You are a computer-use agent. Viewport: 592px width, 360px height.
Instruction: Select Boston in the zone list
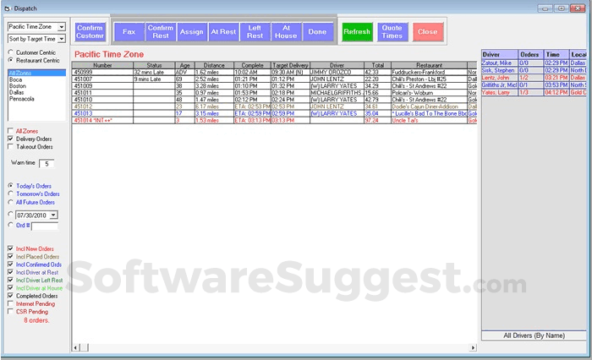(37, 86)
